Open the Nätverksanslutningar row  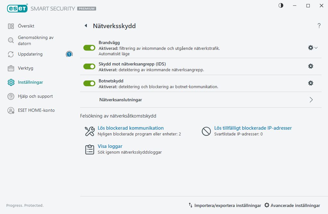pyautogui.click(x=121, y=100)
